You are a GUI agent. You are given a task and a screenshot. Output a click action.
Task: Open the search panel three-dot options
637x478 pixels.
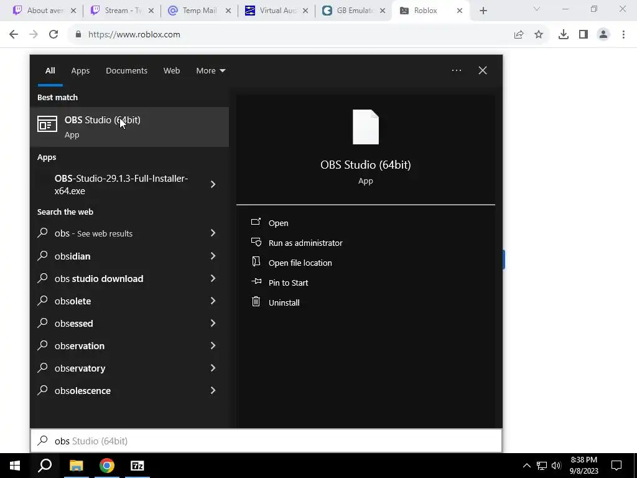tap(456, 71)
